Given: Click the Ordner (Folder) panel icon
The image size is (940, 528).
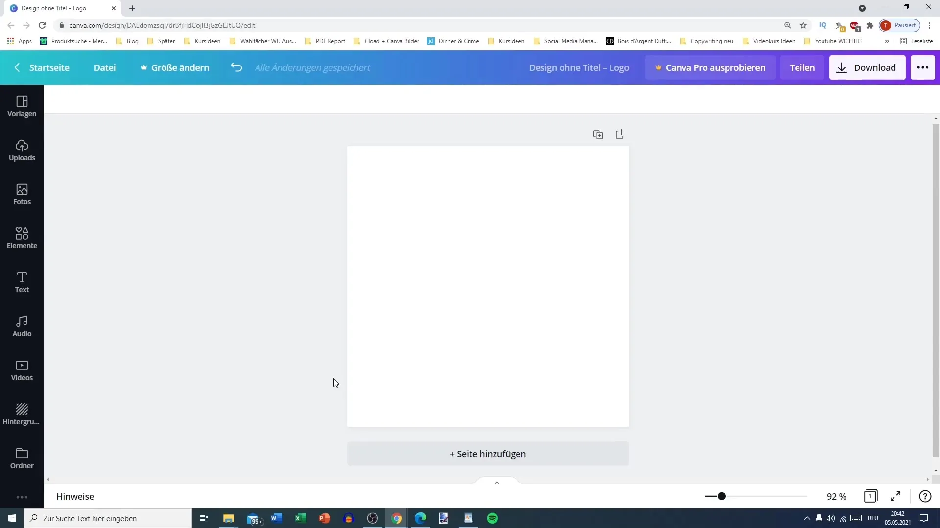Looking at the screenshot, I should pyautogui.click(x=22, y=459).
